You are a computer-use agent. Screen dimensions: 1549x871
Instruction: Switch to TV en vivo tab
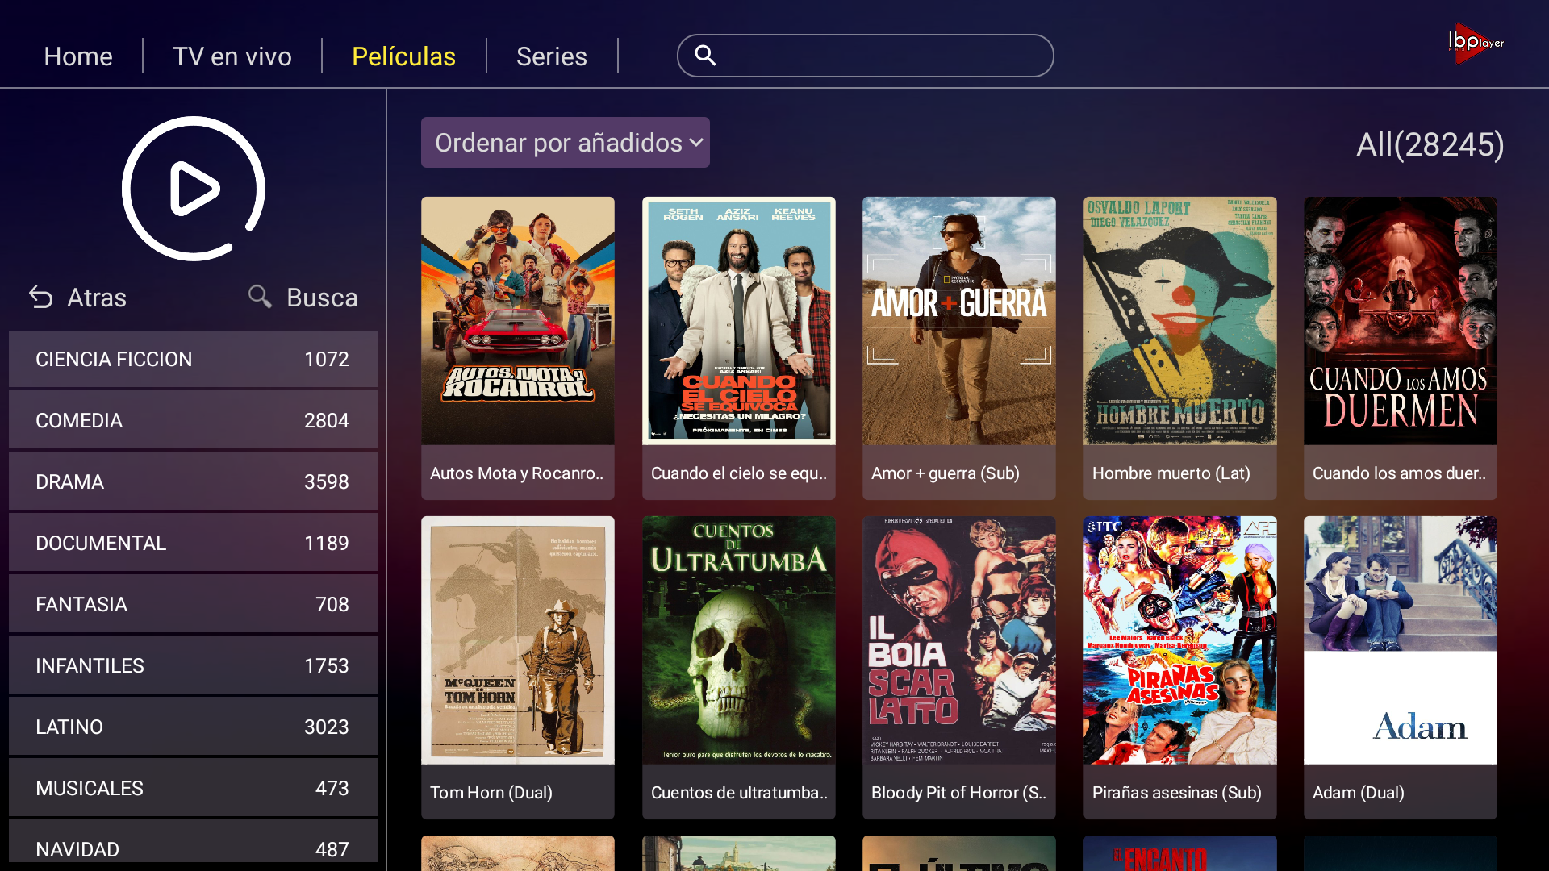232,56
